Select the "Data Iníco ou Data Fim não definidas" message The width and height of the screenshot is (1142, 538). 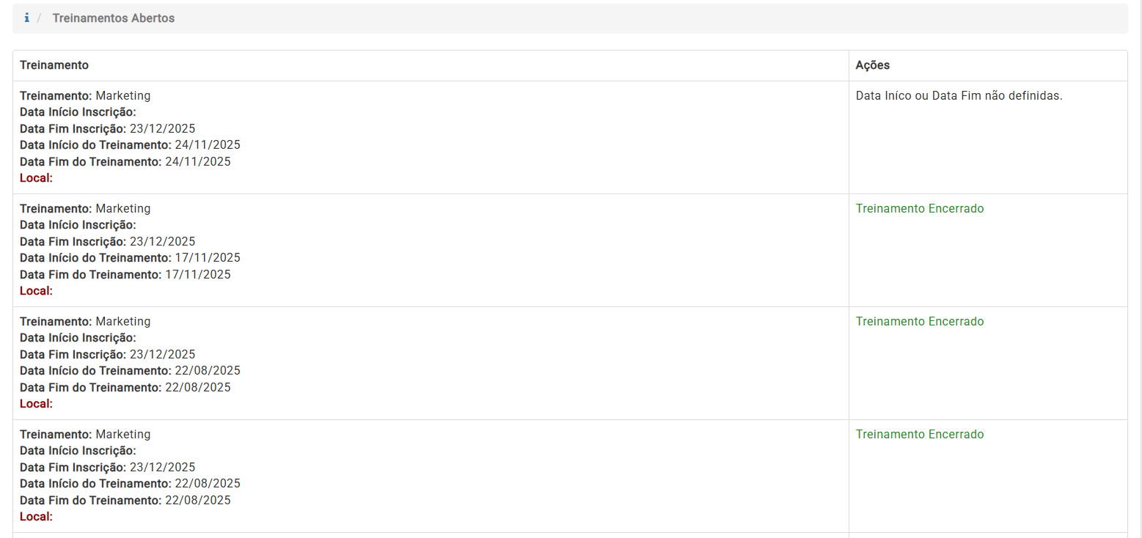point(959,96)
